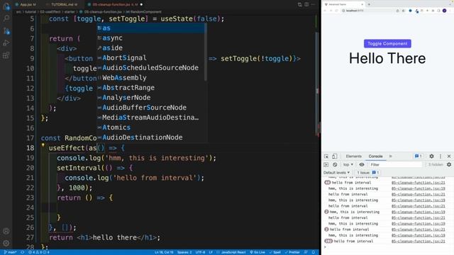
Task: Click the browser reload button
Action: [x=336, y=11]
